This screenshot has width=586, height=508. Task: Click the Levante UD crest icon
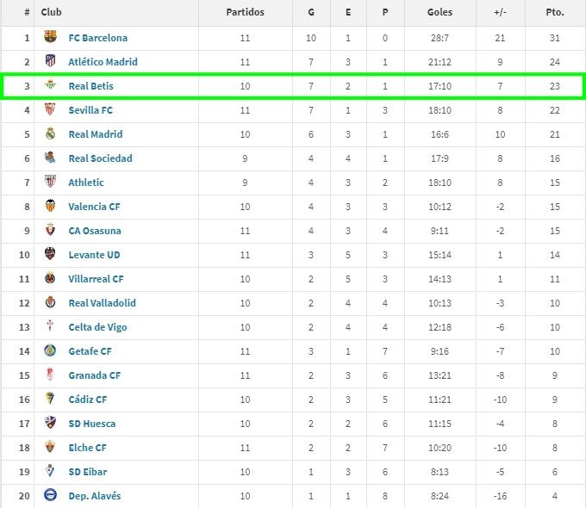[50, 255]
